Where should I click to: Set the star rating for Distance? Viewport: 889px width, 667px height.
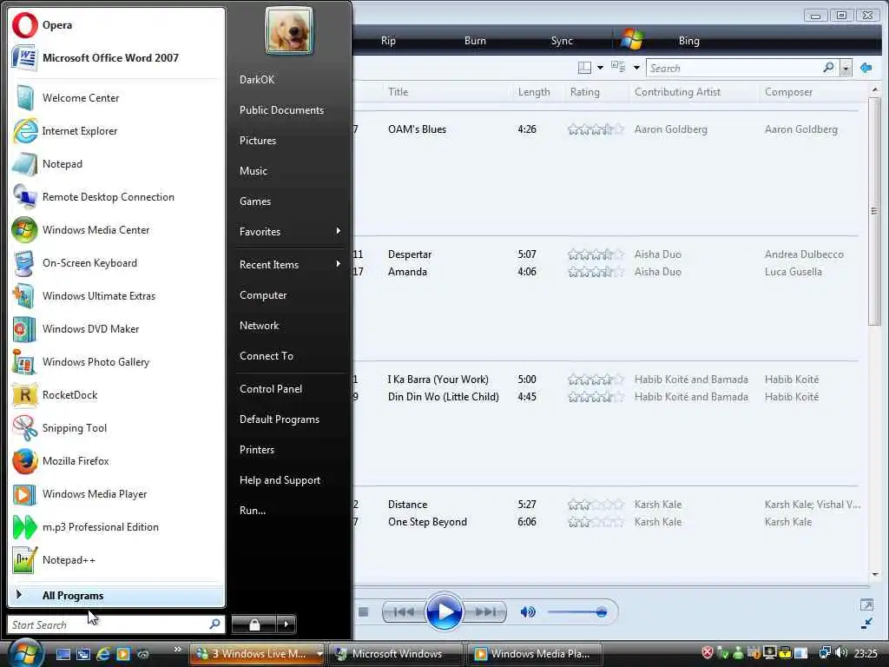pyautogui.click(x=596, y=505)
